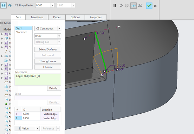
Task: Switch to set mode icon
Action: tap(4, 5)
